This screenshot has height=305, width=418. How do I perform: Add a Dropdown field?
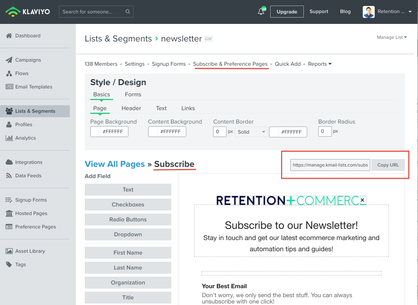pyautogui.click(x=128, y=234)
